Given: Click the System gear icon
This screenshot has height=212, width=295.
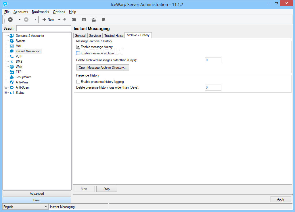Looking at the screenshot, I should point(12,41).
